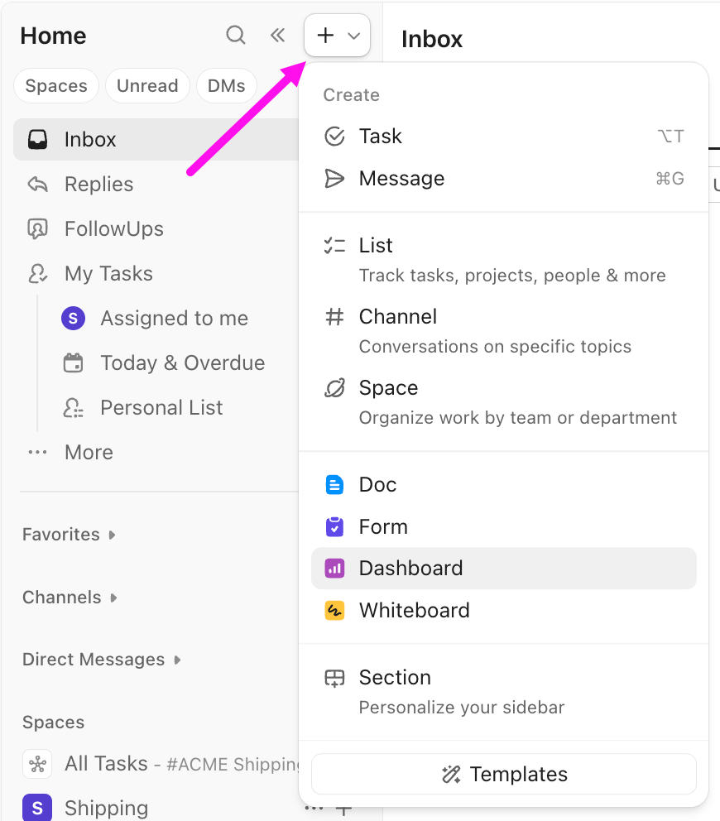Click the Personal List icon
The image size is (720, 821).
click(x=73, y=407)
